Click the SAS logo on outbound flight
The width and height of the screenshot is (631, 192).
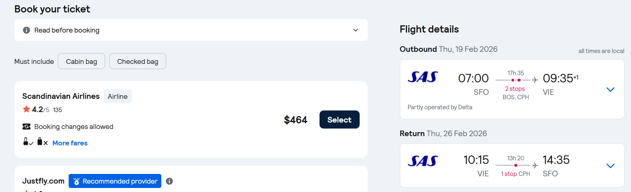pyautogui.click(x=423, y=77)
